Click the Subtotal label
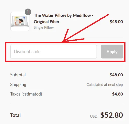 point(18,75)
